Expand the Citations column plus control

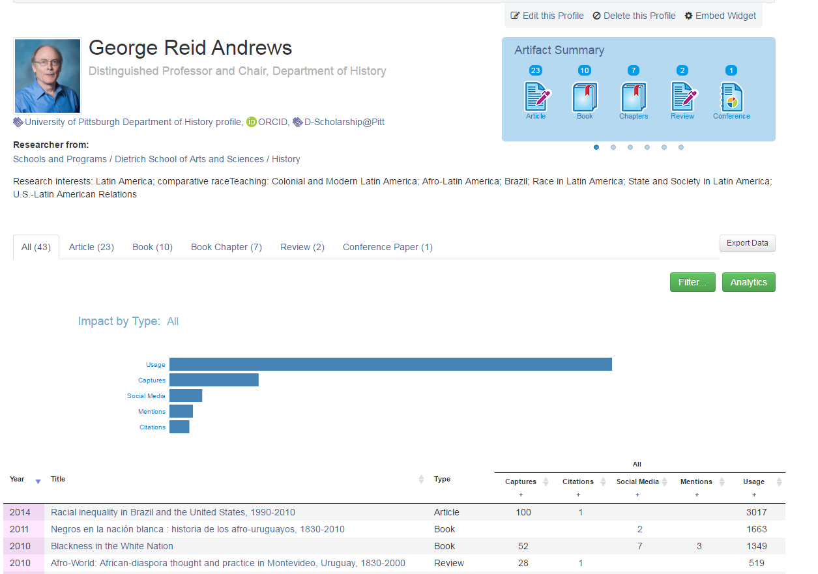(577, 495)
